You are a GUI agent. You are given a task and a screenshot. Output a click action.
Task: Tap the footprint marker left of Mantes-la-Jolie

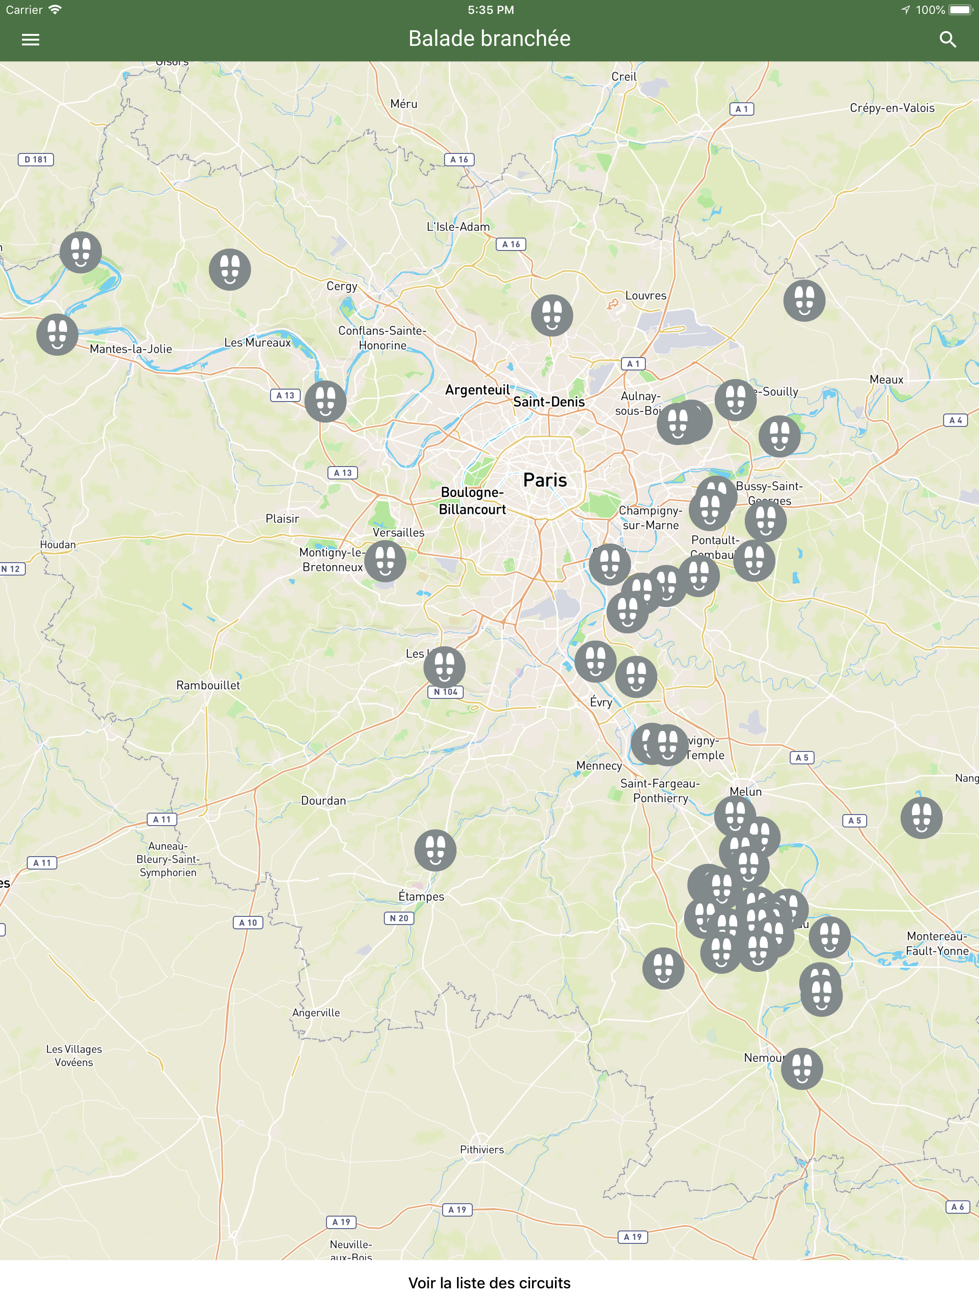(57, 334)
